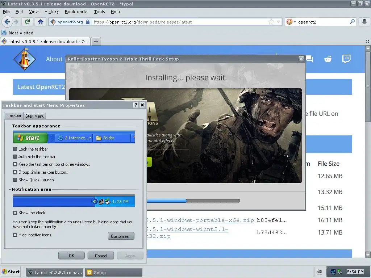
Task: Open the File menu
Action: click(6, 12)
